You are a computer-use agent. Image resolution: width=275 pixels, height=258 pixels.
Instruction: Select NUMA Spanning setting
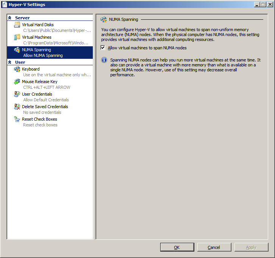pos(50,52)
